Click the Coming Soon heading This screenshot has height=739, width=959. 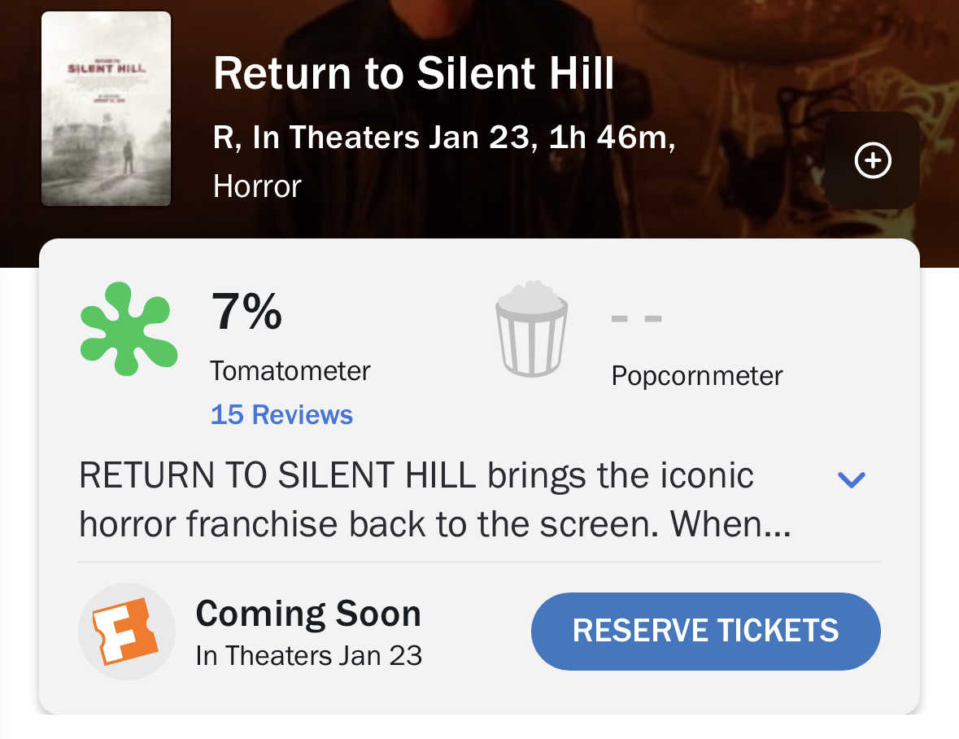click(308, 614)
